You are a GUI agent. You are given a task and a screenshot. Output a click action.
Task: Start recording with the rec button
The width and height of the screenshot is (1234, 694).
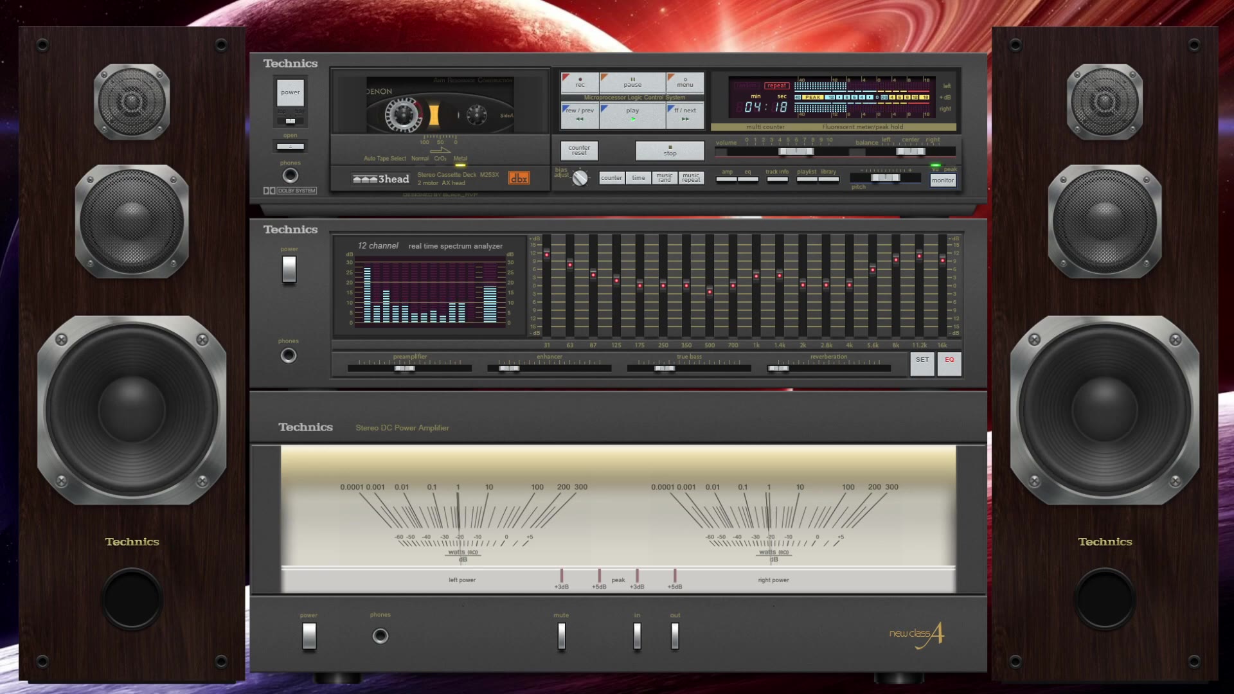pyautogui.click(x=580, y=82)
